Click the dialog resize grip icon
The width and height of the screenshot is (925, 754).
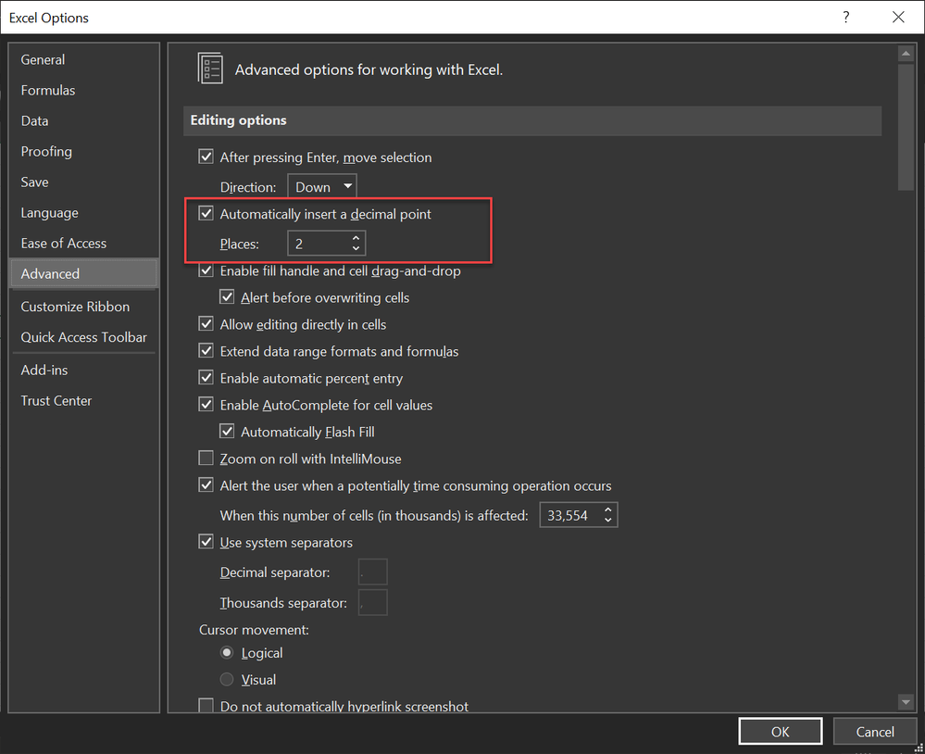click(x=918, y=748)
